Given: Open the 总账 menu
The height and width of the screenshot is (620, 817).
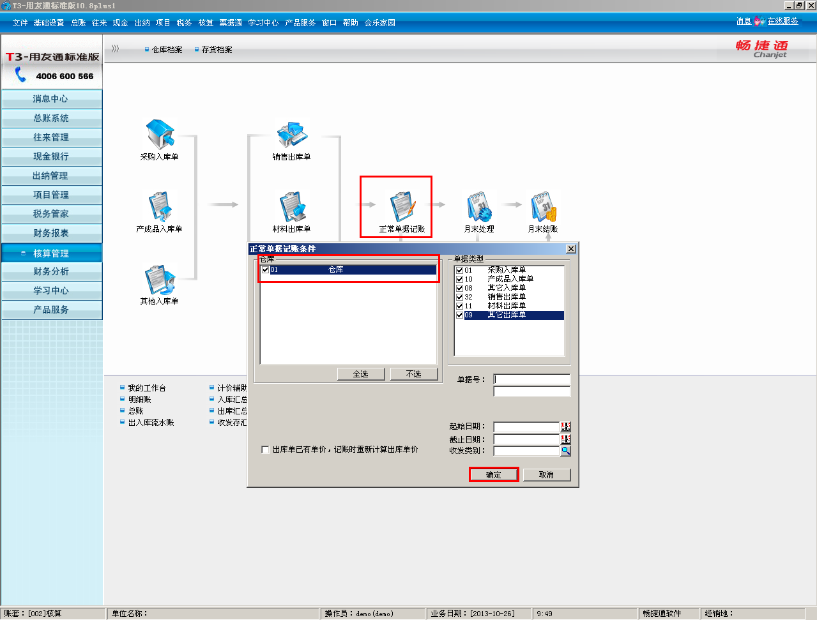Looking at the screenshot, I should click(79, 23).
